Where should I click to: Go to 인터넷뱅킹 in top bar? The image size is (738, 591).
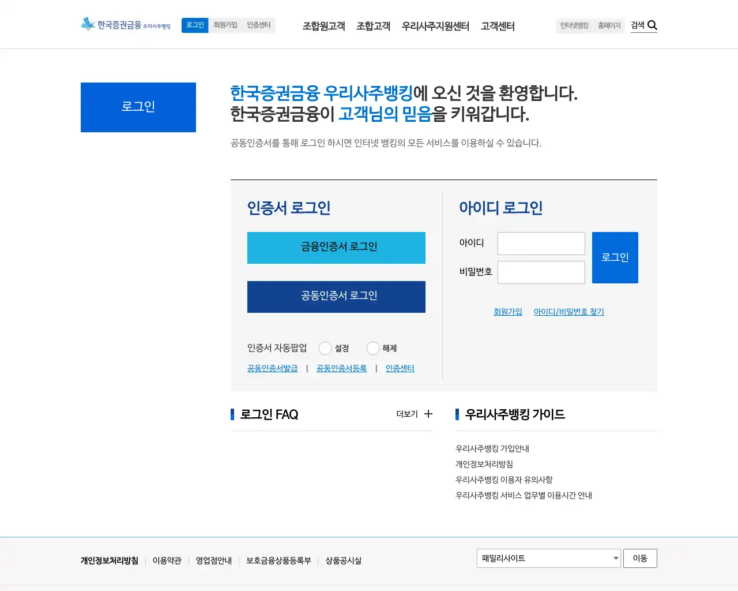[x=574, y=25]
